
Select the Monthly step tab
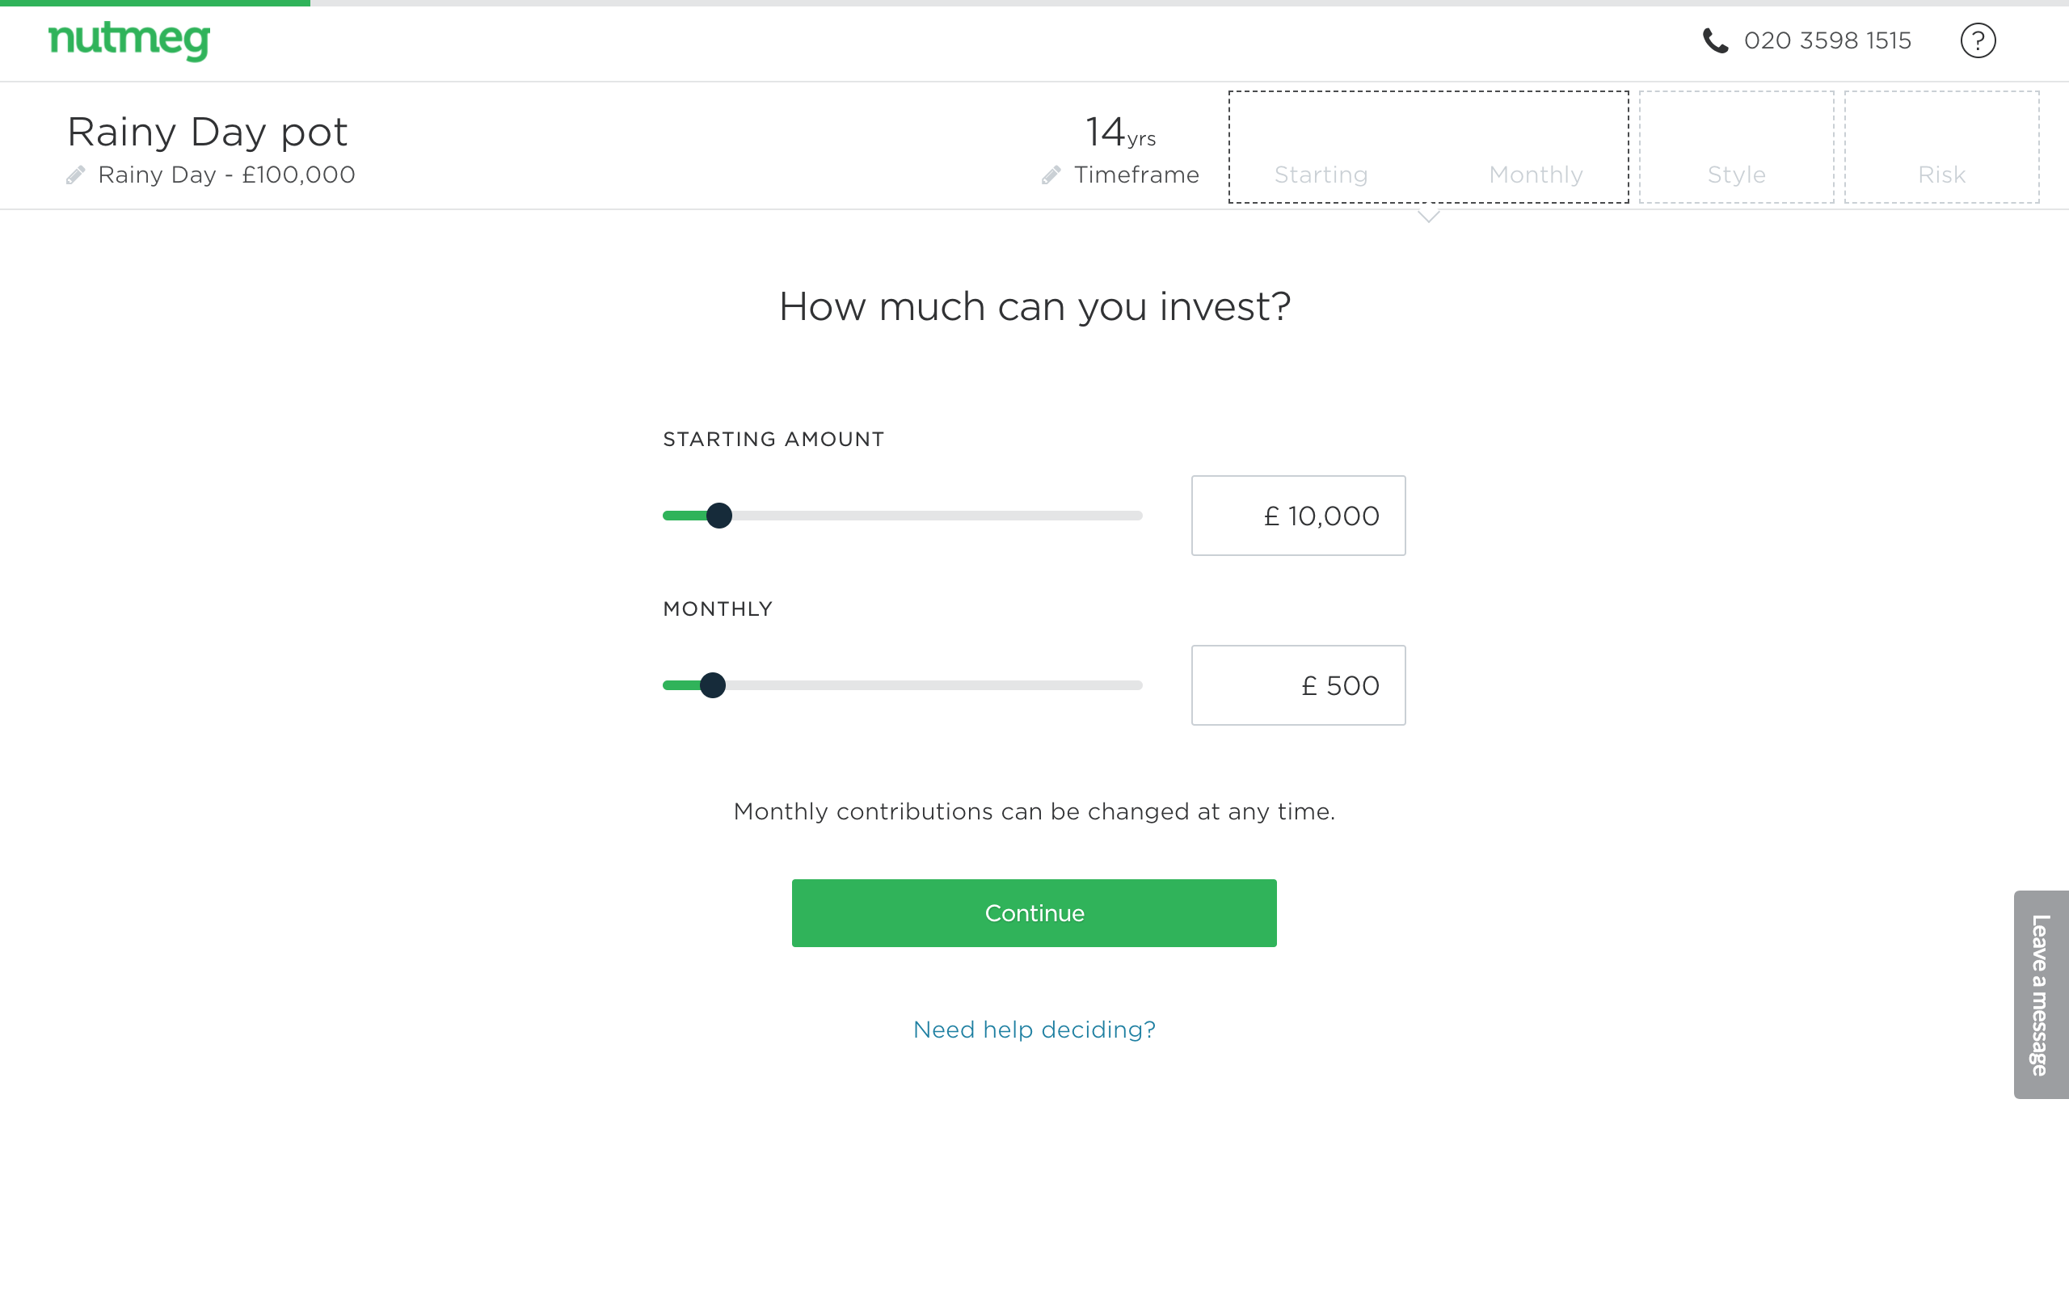(x=1536, y=175)
